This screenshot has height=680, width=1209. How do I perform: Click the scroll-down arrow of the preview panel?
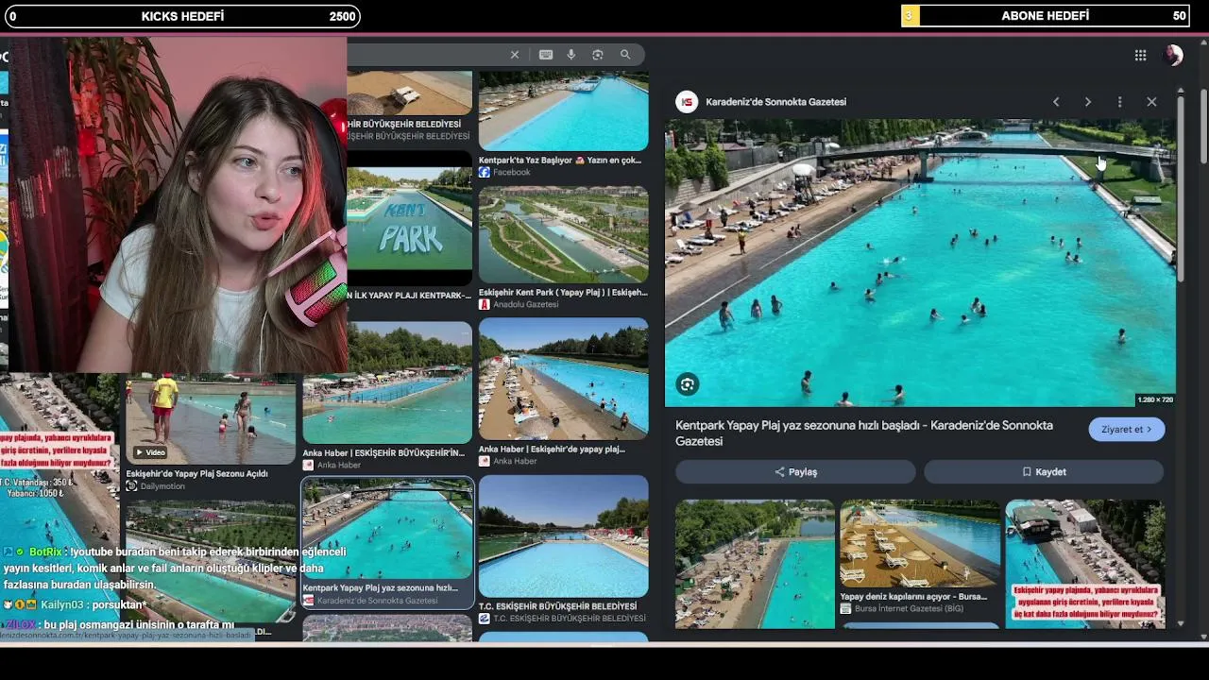tap(1181, 623)
